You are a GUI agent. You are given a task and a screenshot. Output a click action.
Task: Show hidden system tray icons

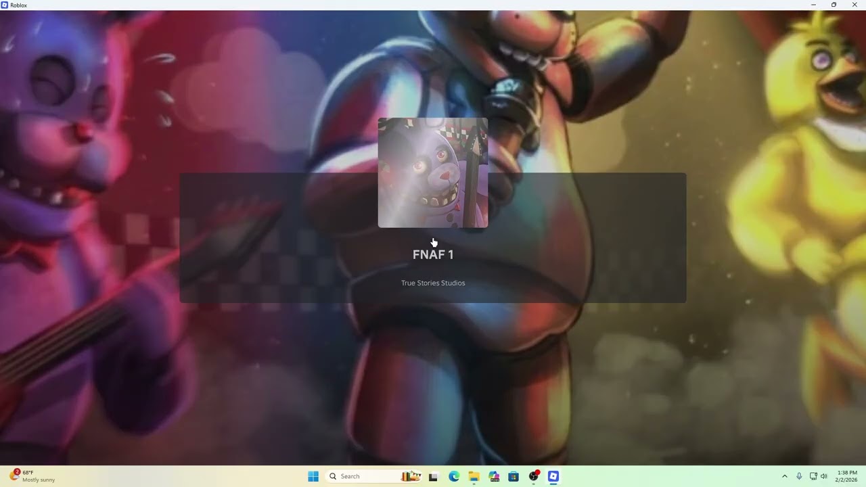pos(785,476)
